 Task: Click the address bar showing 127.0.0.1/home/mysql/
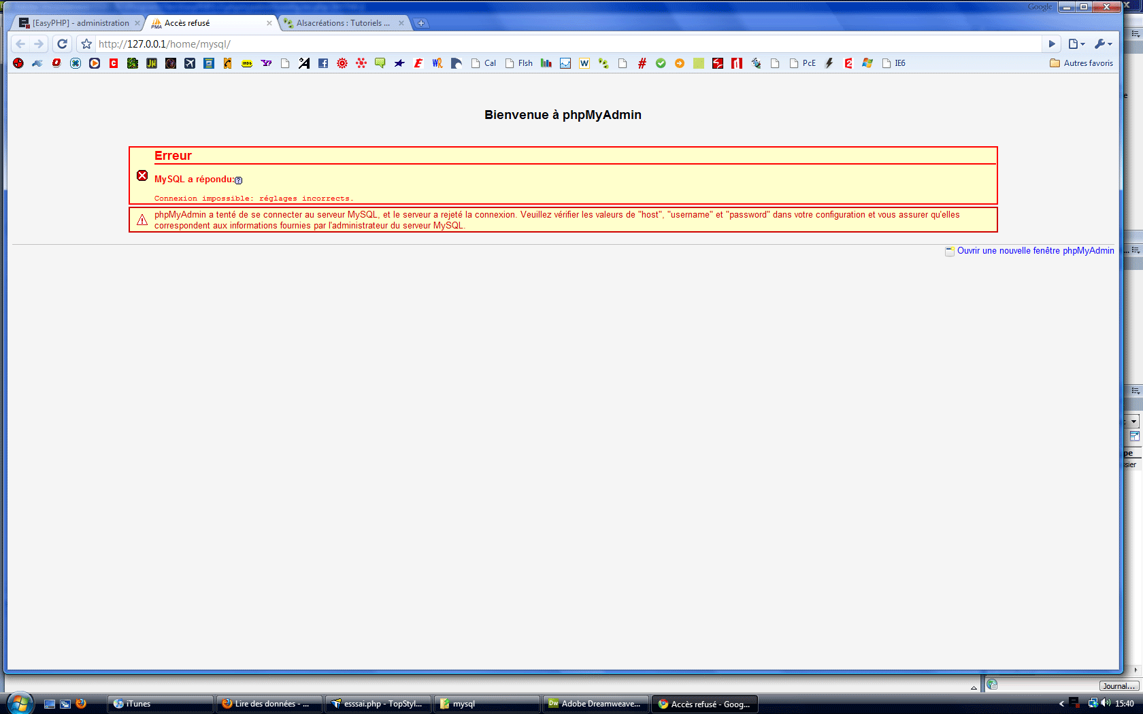tap(568, 44)
